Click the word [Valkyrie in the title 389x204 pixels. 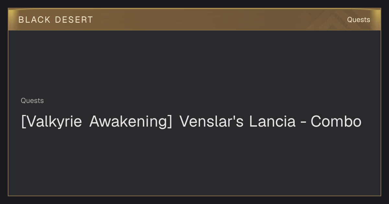[x=51, y=122]
